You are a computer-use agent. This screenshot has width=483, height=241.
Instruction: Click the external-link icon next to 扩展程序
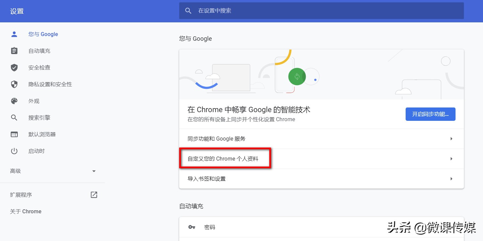tap(94, 195)
